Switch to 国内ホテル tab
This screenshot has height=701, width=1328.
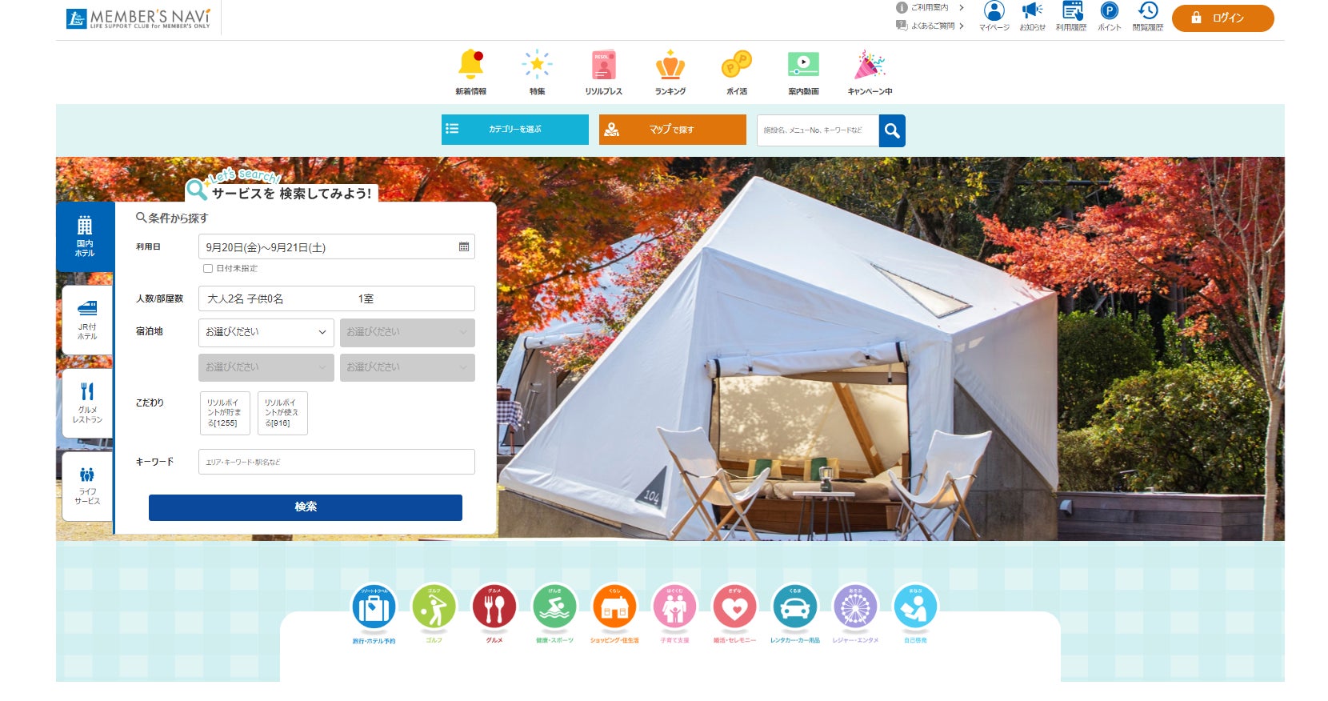(85, 237)
